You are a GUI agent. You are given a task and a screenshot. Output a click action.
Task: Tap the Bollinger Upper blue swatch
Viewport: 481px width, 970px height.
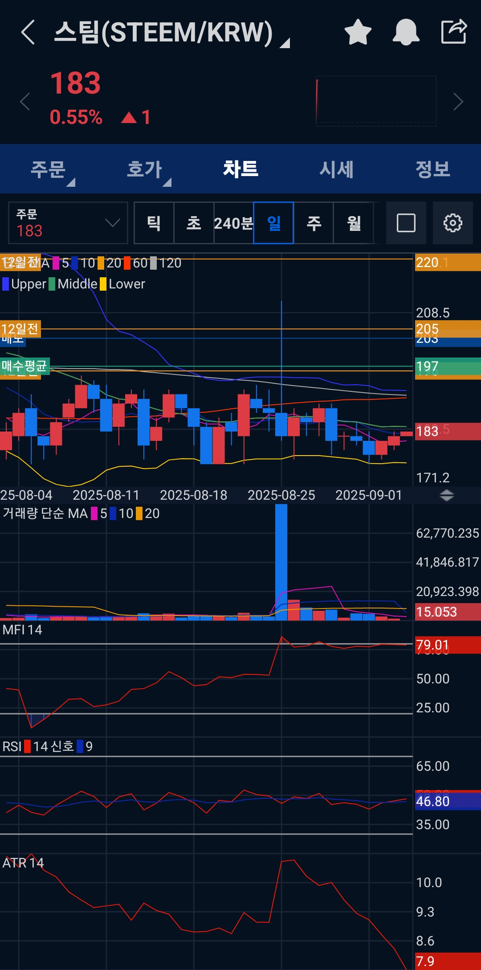tap(6, 284)
